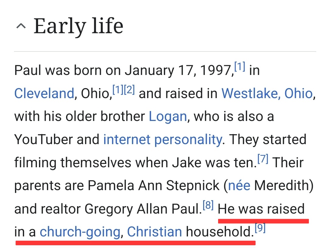Open citation [1] after the year 1997
Screen dimensions: 329x248
(240, 67)
